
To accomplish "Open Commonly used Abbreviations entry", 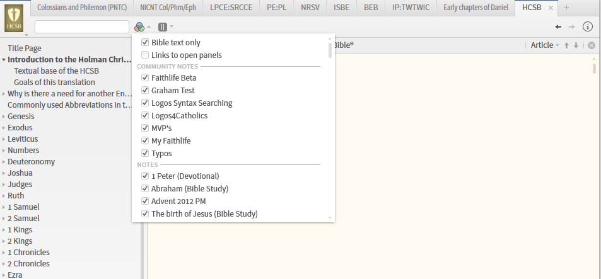I will pos(70,105).
